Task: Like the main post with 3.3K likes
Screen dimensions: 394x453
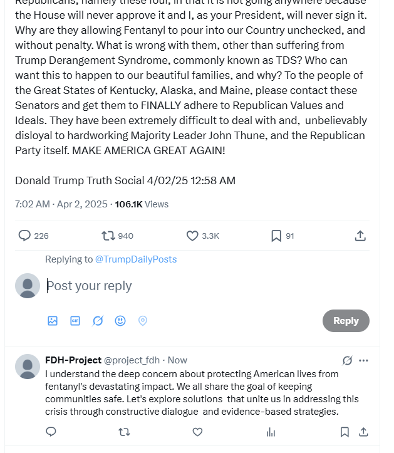Action: pos(193,236)
